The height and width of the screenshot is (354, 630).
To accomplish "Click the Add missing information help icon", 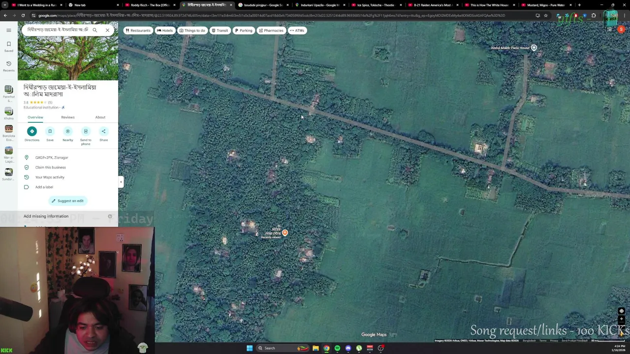I will 110,216.
